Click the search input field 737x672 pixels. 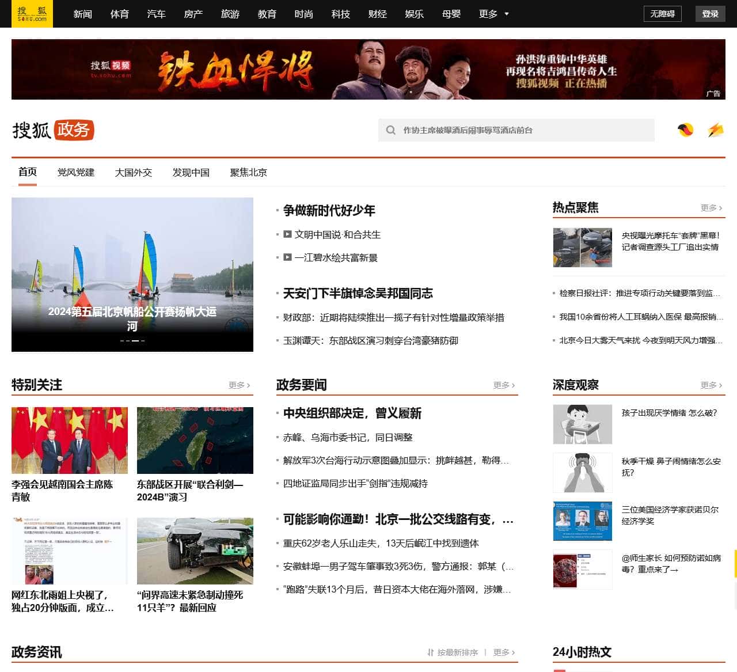[516, 130]
